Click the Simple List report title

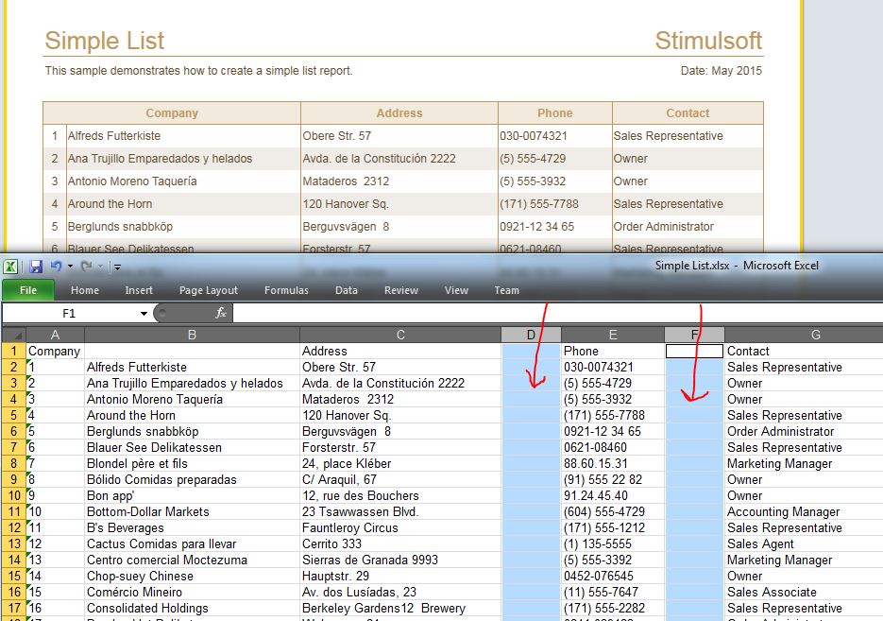104,41
